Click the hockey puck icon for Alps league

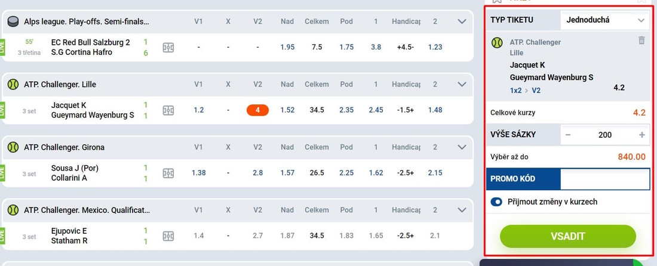(13, 21)
